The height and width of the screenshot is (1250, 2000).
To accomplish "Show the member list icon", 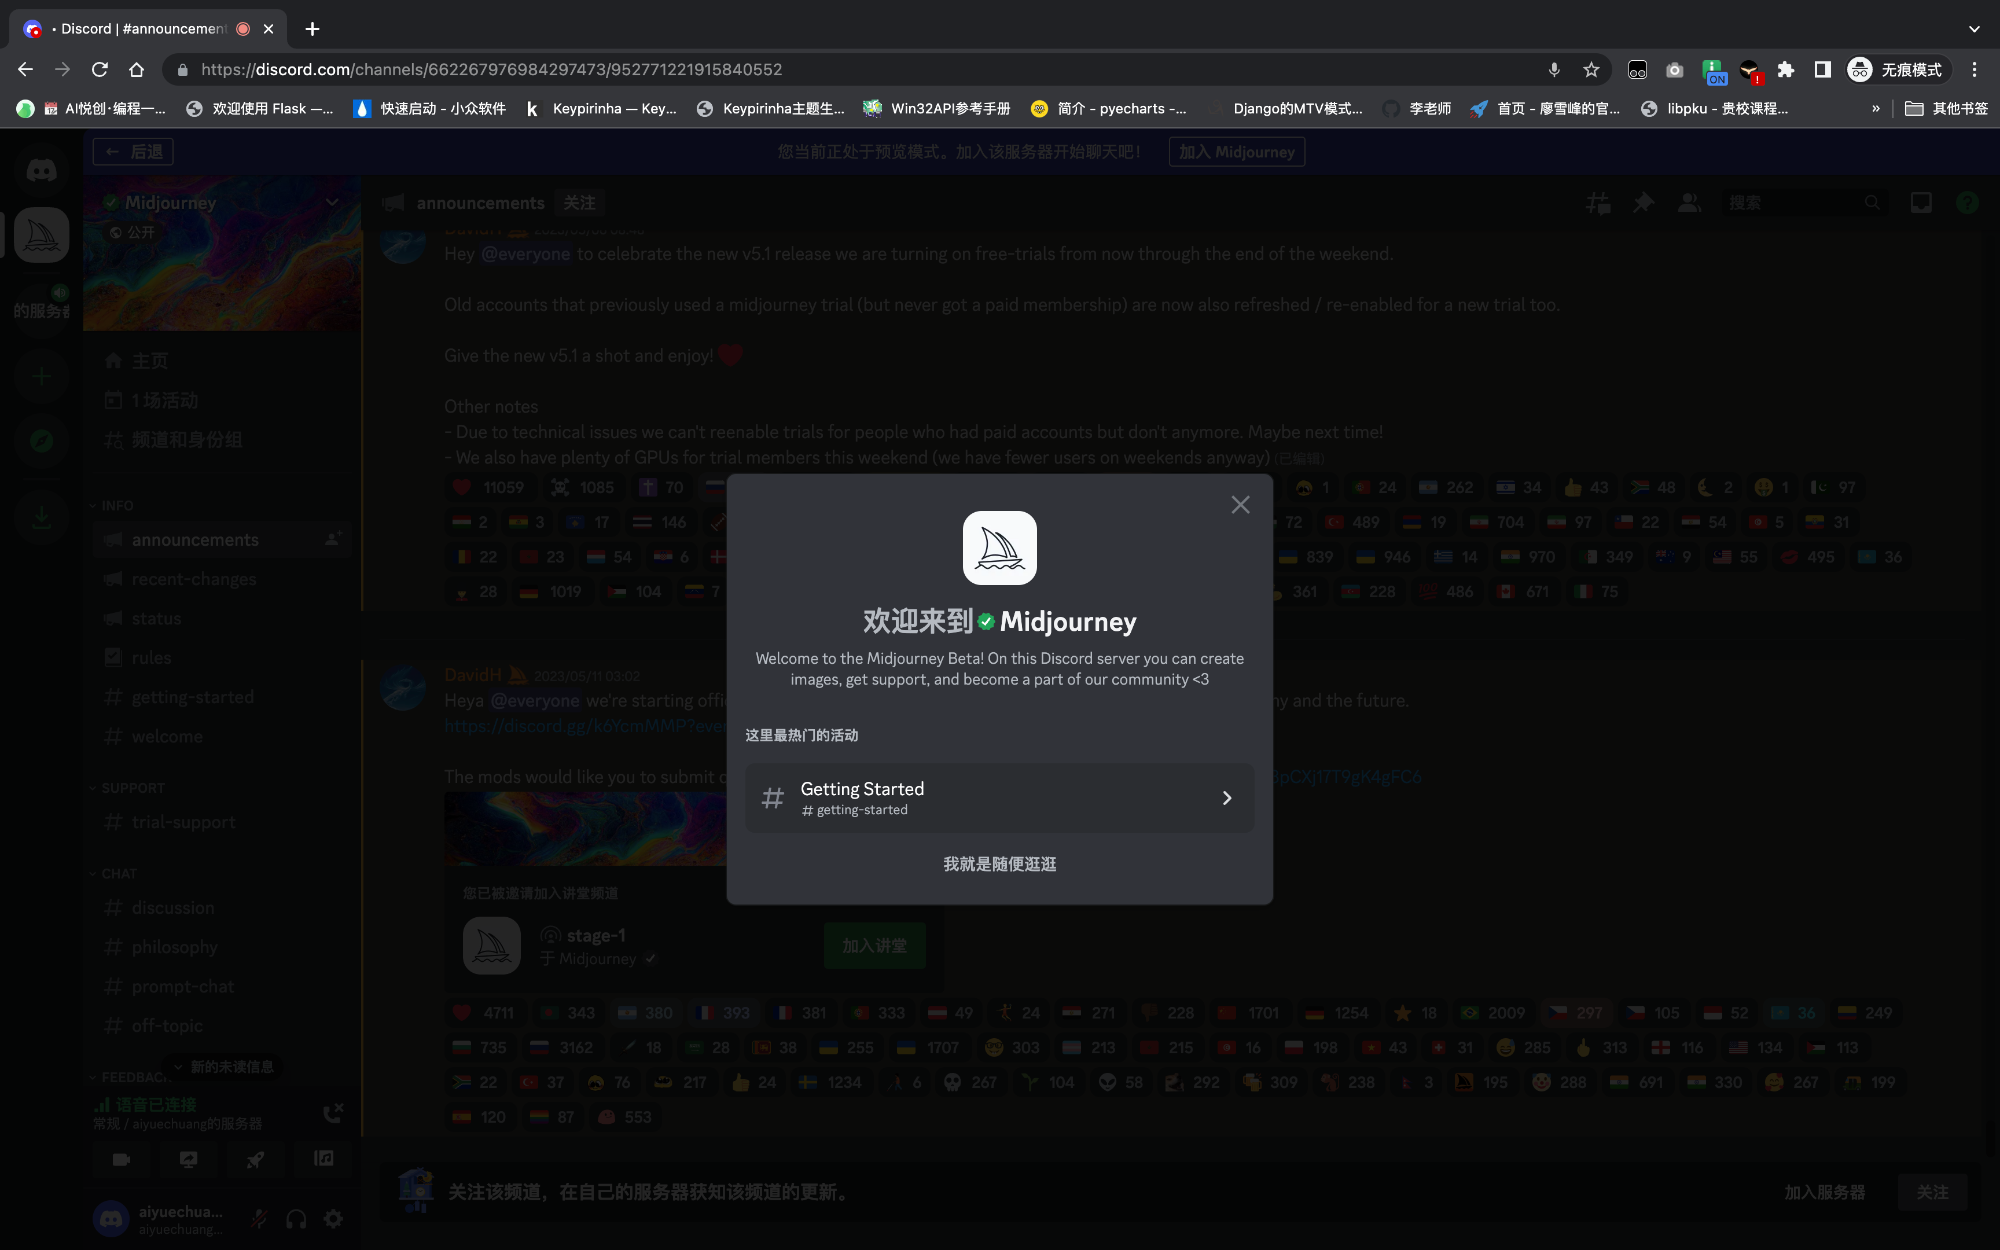I will pyautogui.click(x=1689, y=203).
